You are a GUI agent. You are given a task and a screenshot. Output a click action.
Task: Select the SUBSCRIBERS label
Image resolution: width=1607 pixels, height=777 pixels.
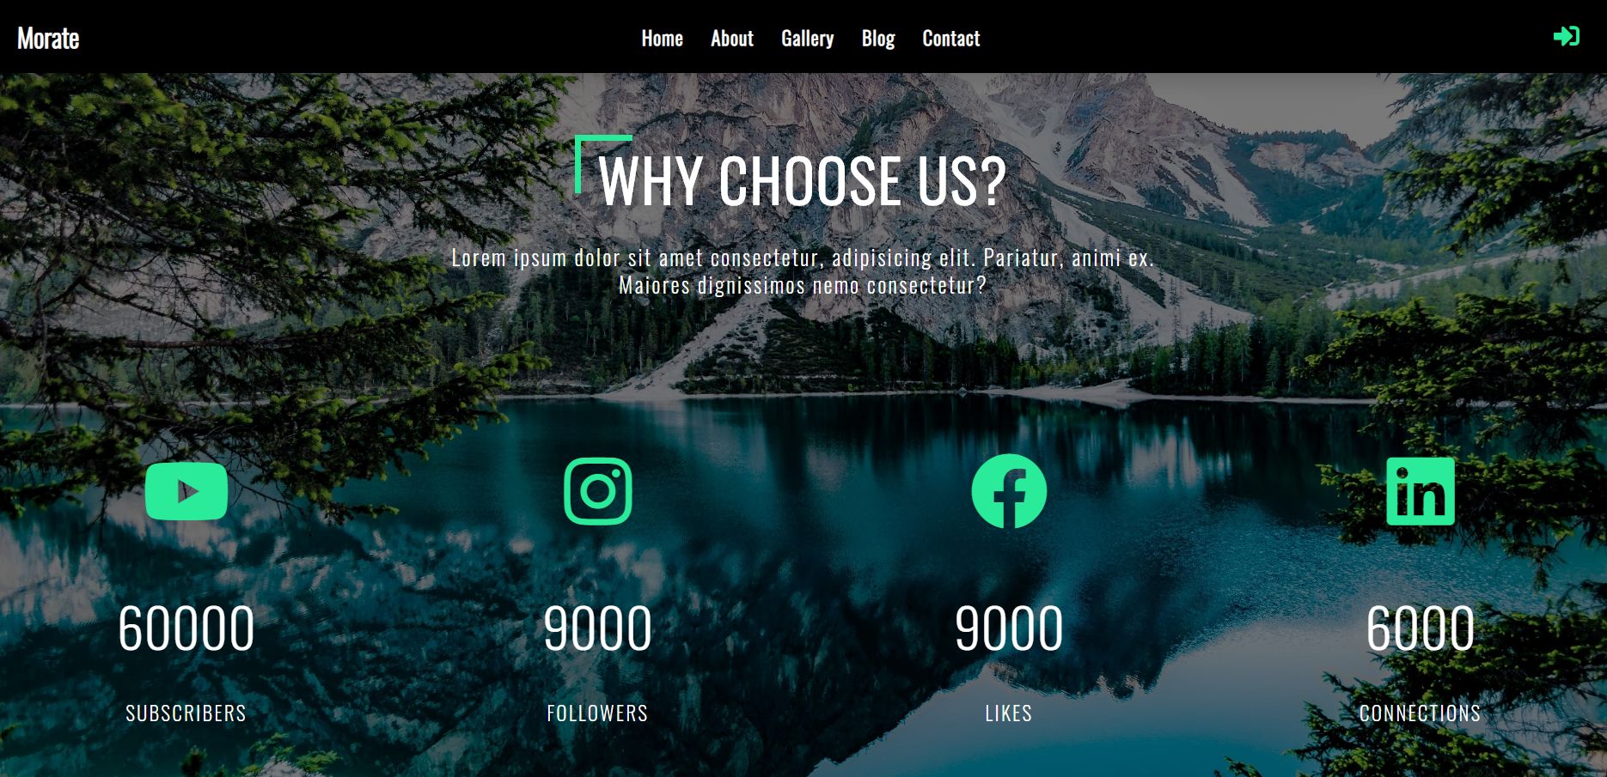tap(186, 713)
